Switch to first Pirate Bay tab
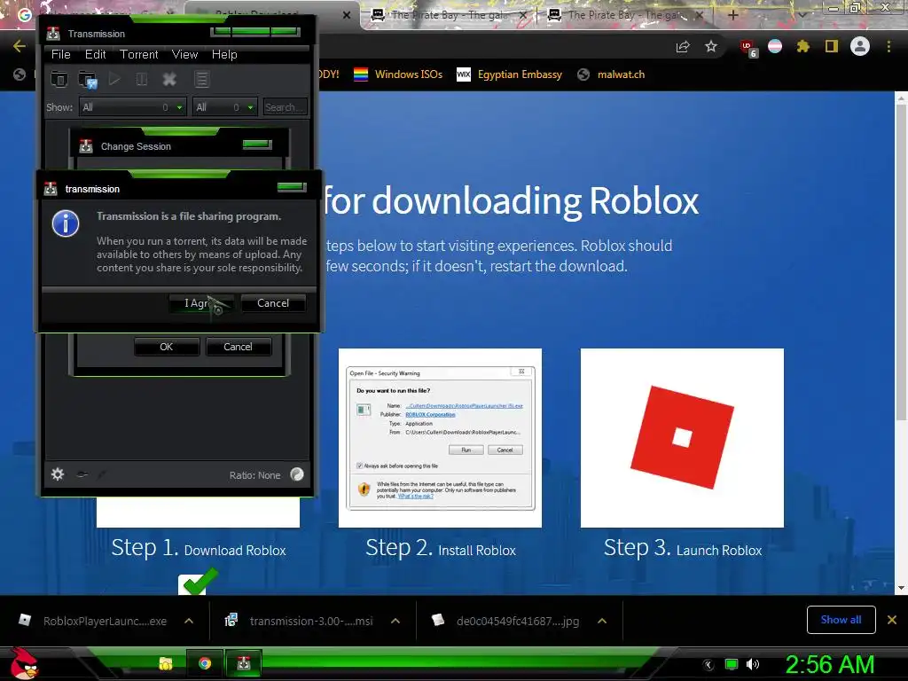Screen dimensions: 908x681 tap(448, 15)
